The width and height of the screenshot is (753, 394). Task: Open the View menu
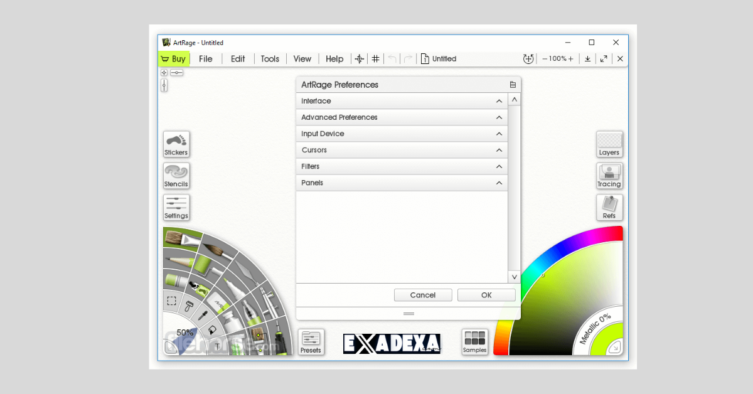click(x=302, y=58)
